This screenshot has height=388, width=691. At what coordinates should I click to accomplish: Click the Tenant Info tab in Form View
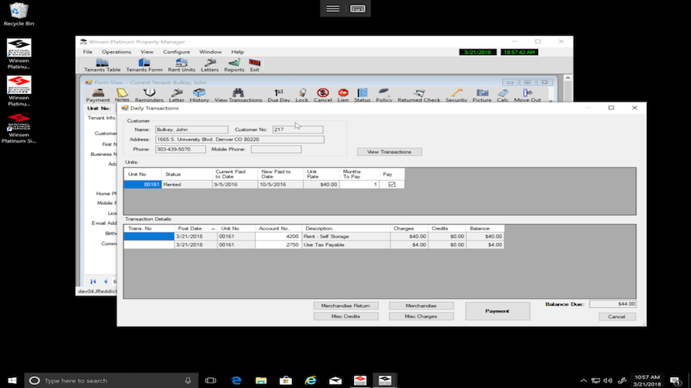102,118
